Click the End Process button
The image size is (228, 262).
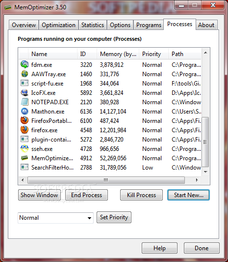[86, 195]
